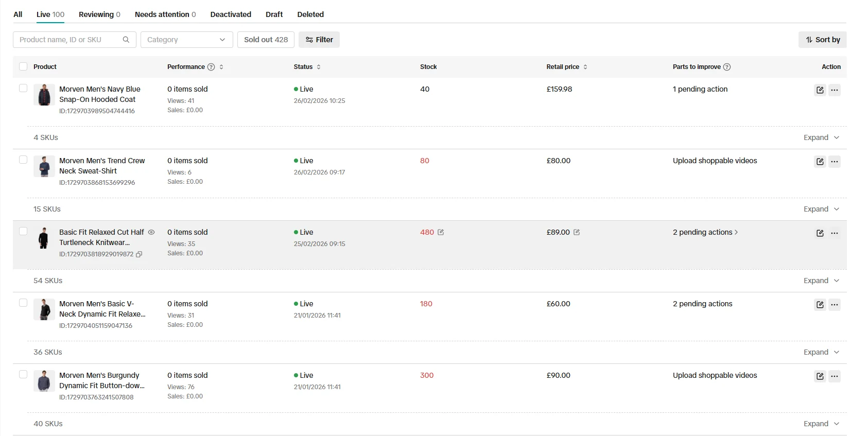Toggle the select-all products checkbox

tap(23, 66)
